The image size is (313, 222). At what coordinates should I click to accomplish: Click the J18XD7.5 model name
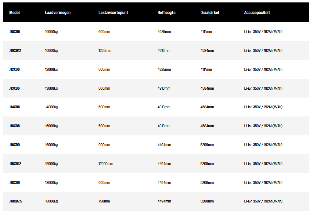(16, 201)
